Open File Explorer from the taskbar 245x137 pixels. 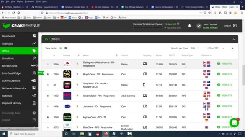82,134
